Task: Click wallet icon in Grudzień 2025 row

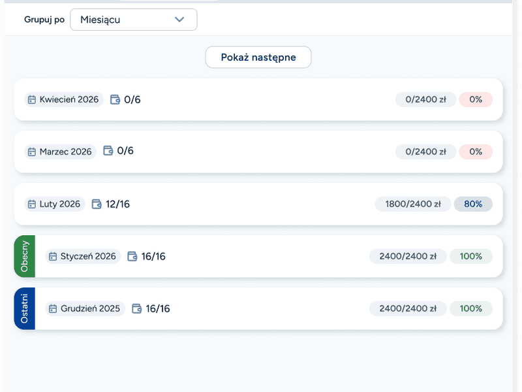Action: [137, 308]
